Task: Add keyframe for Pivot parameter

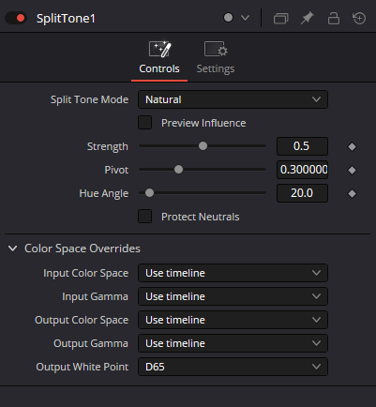Action: pyautogui.click(x=352, y=170)
